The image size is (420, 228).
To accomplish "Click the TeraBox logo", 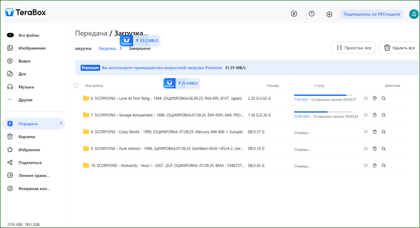I will pos(25,12).
